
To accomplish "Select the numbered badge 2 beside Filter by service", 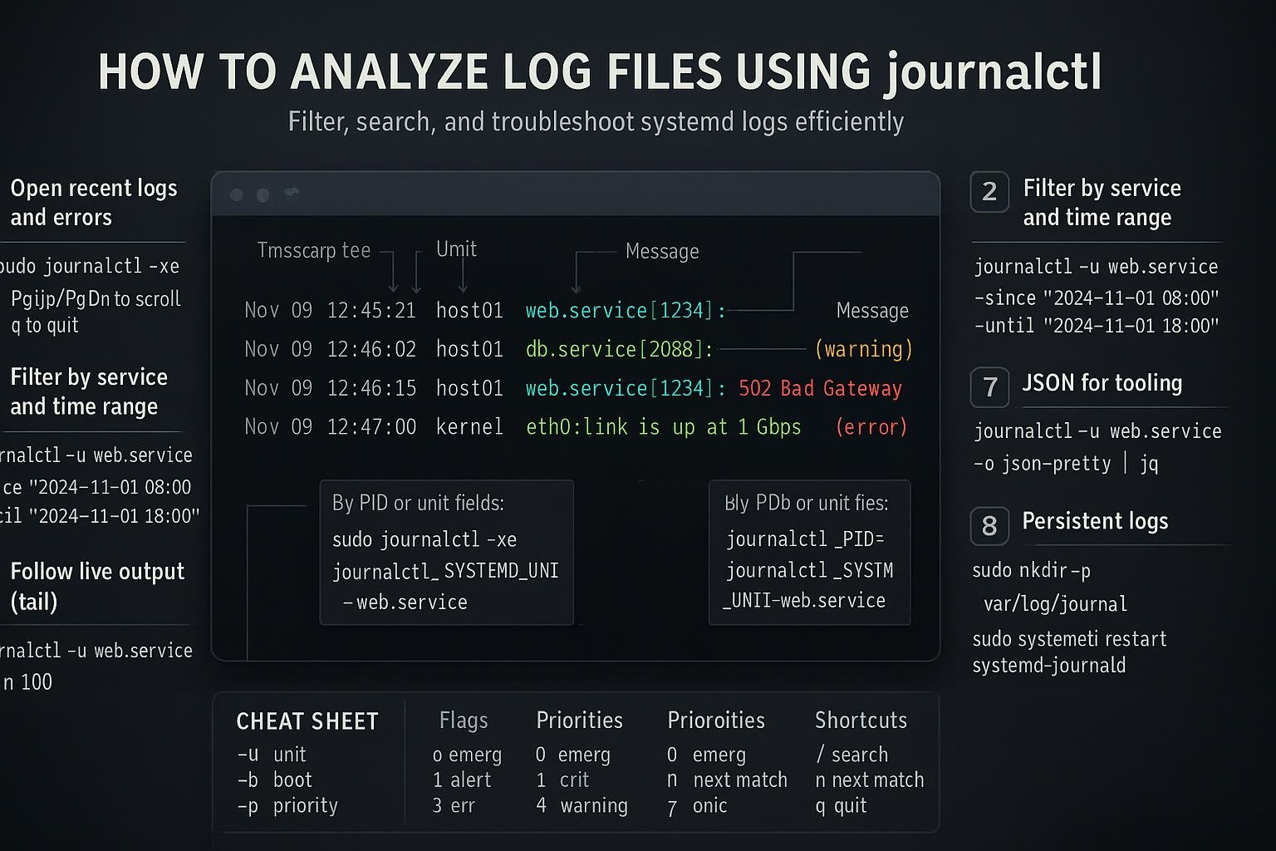I will (989, 191).
